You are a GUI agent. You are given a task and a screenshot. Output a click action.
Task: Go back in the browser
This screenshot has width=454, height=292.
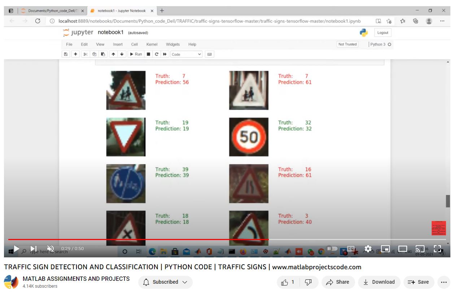pyautogui.click(x=12, y=21)
